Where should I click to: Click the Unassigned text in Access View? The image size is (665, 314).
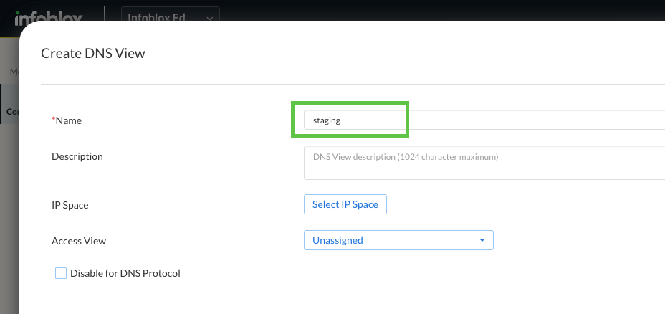[x=338, y=240]
